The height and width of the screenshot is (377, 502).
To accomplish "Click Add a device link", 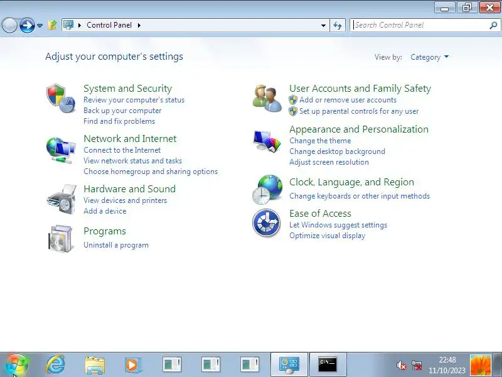I will coord(105,211).
